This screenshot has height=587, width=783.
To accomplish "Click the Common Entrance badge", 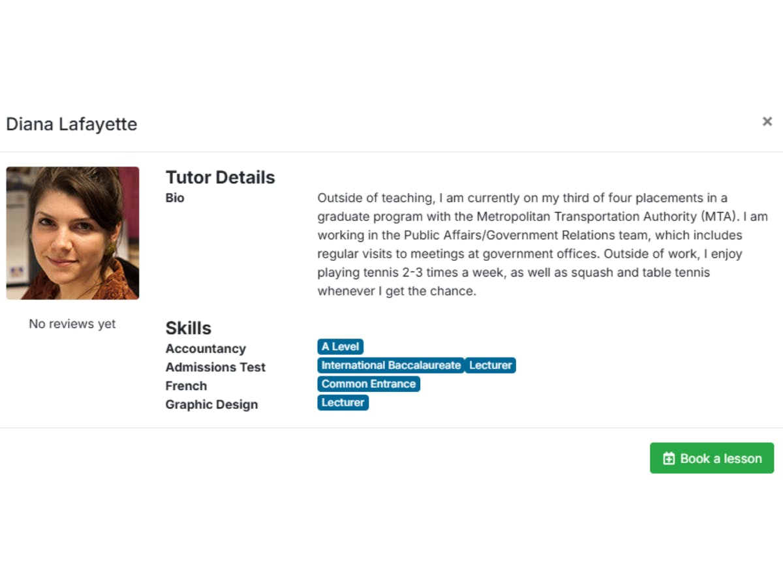I will pos(369,384).
